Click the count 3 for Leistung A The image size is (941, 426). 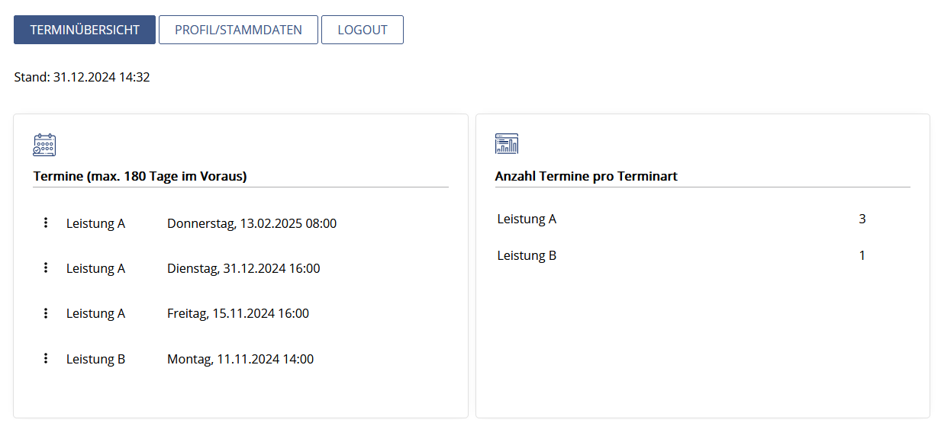coord(862,219)
